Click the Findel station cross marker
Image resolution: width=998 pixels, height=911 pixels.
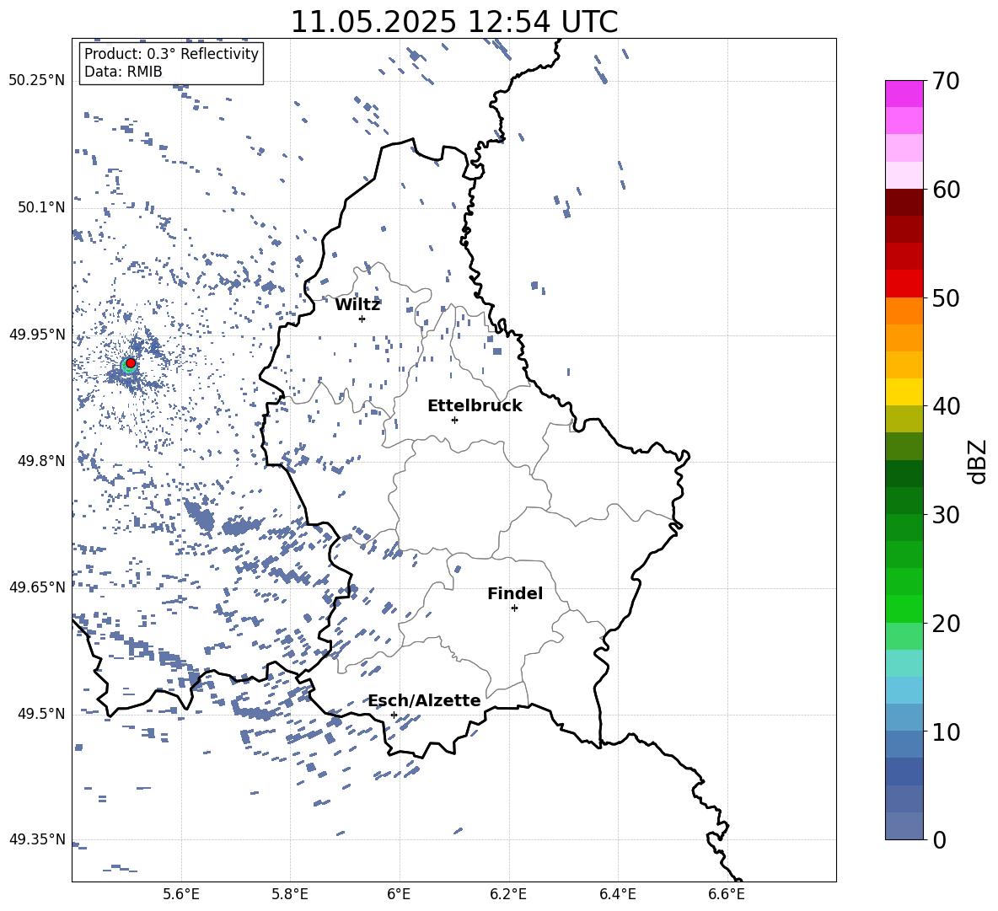click(514, 608)
